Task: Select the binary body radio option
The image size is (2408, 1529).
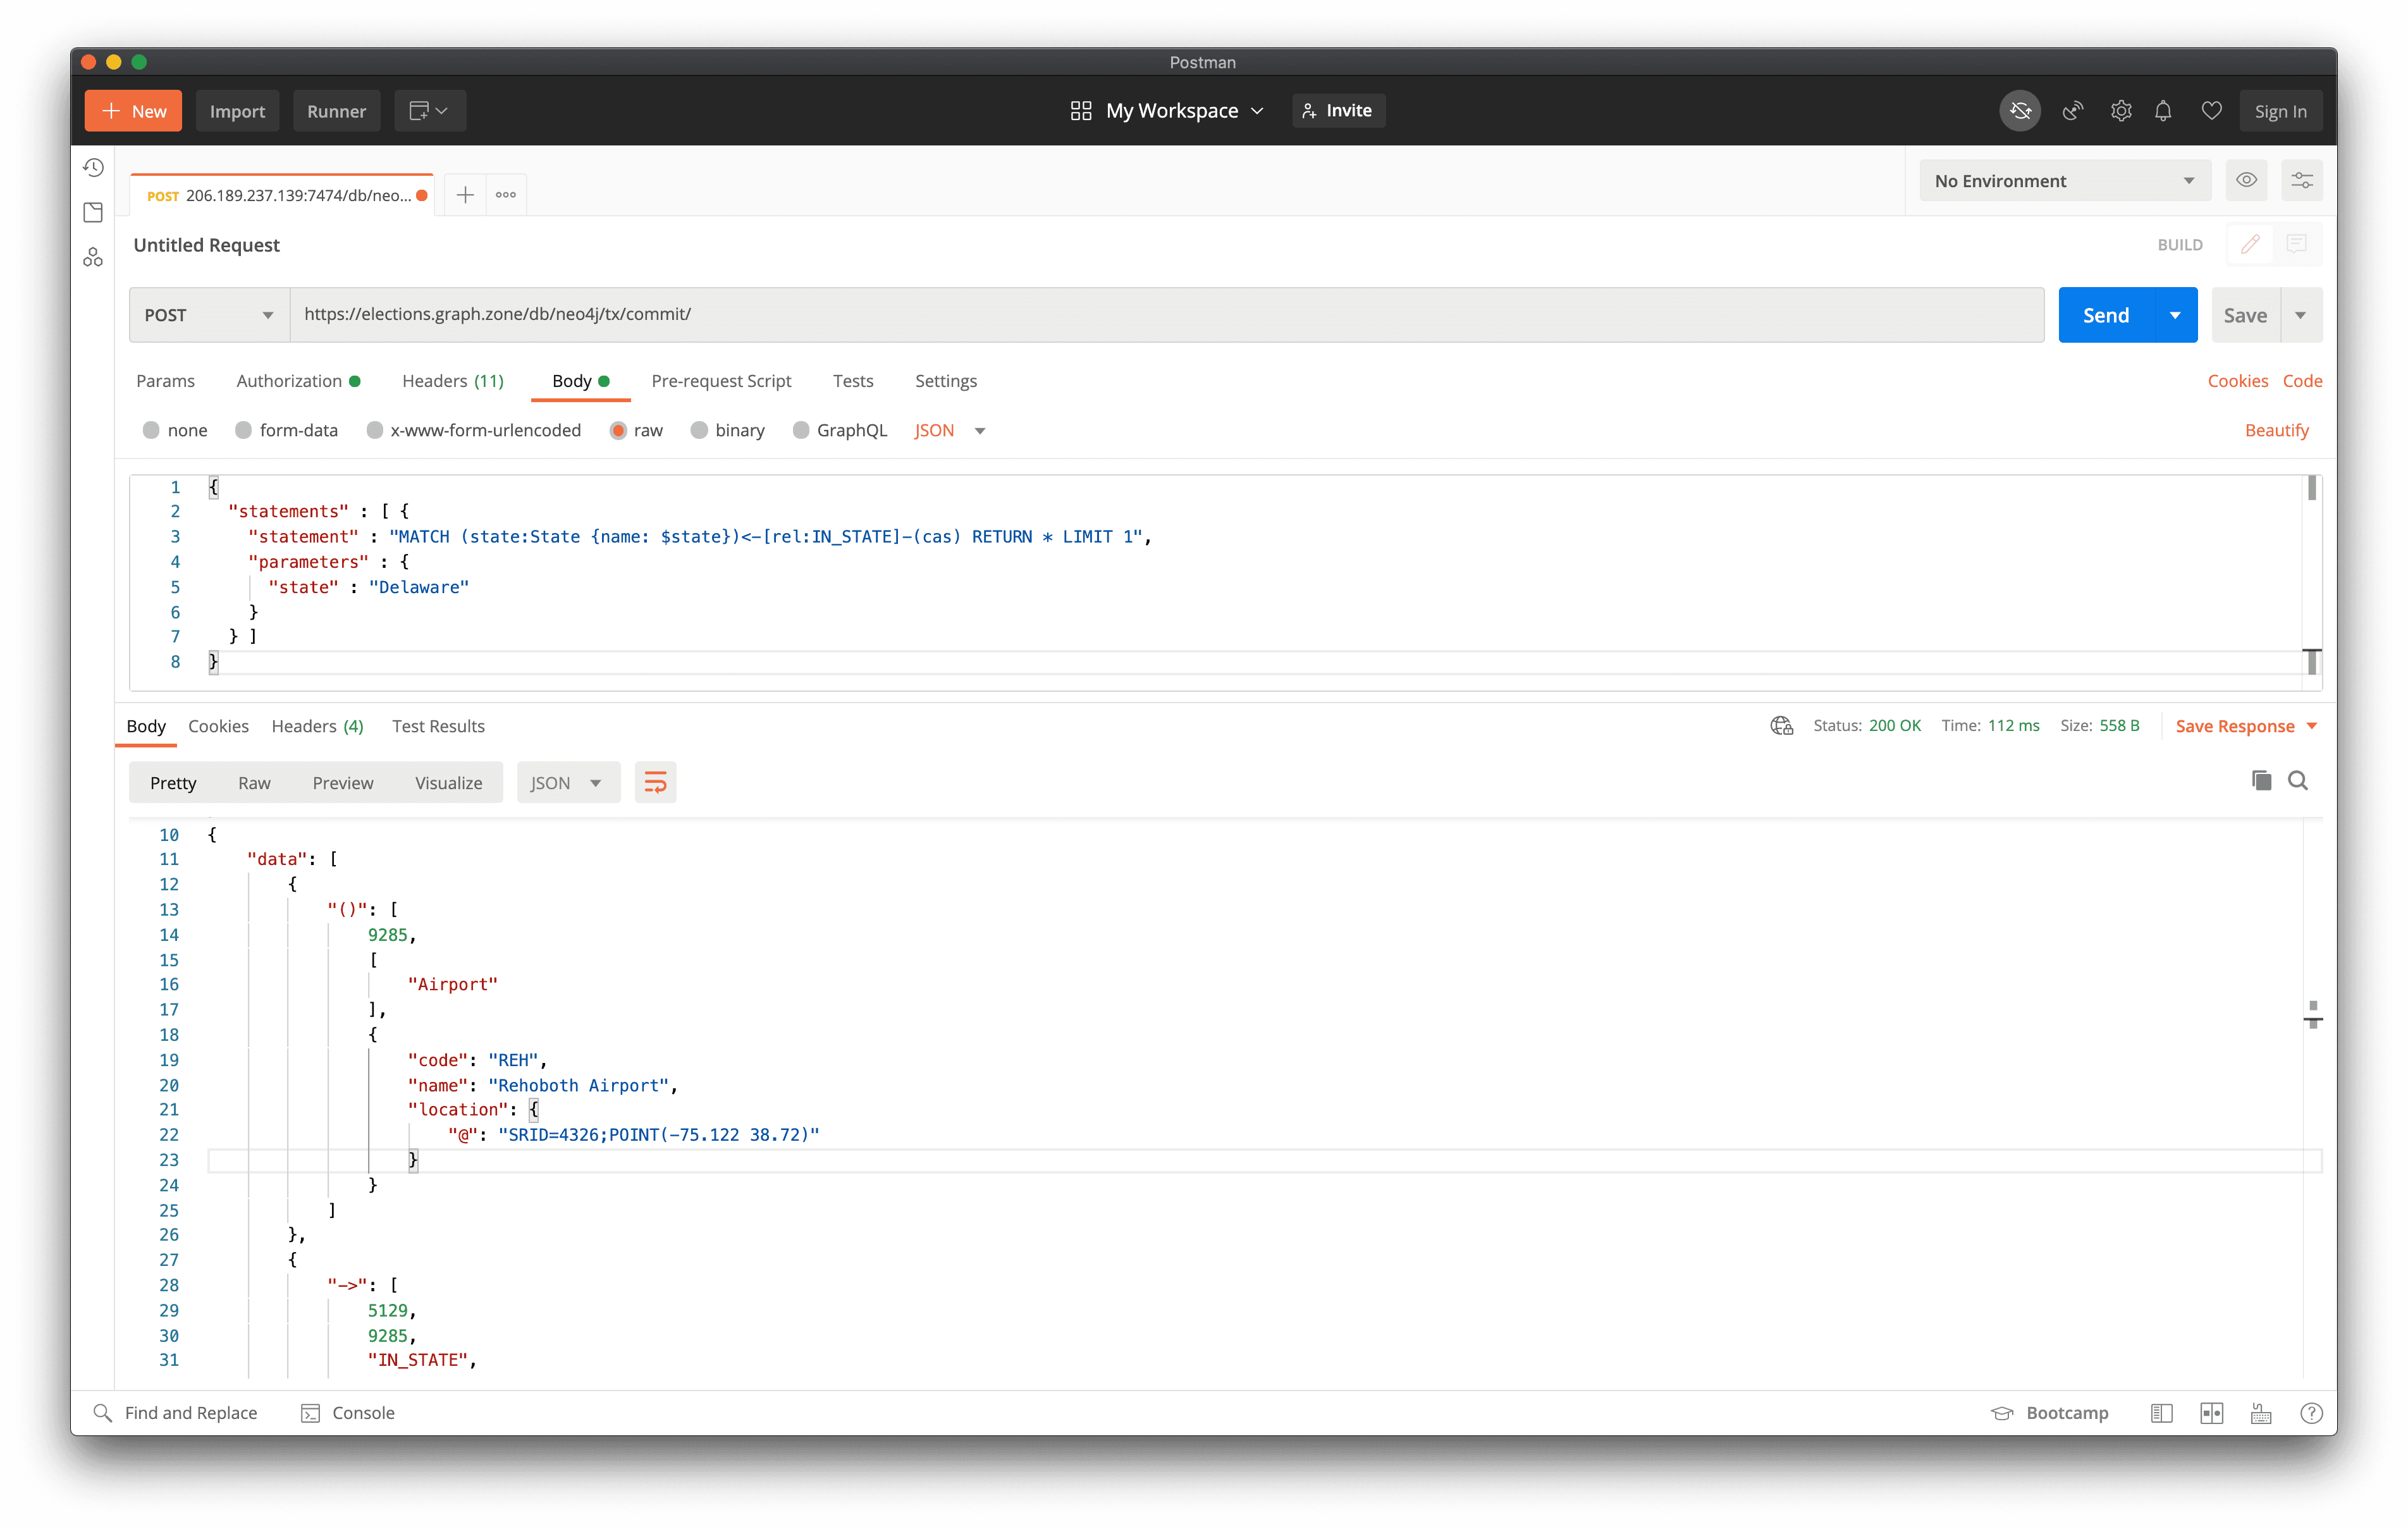Action: tap(699, 430)
